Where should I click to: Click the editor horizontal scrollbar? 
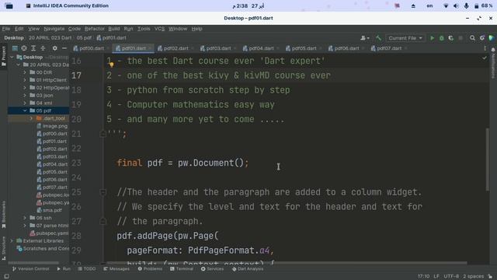[287, 263]
